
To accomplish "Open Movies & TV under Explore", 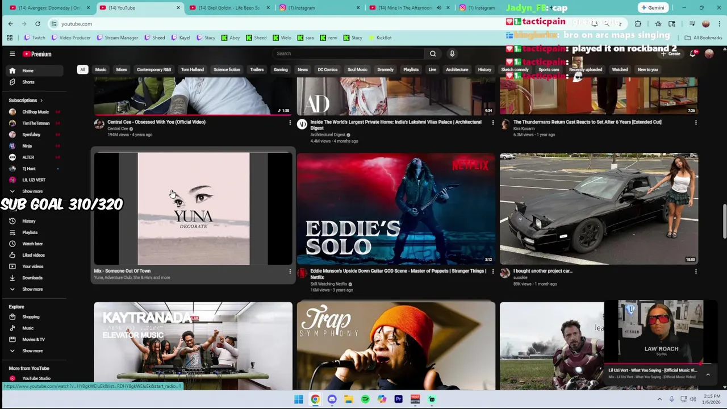I will (x=34, y=340).
